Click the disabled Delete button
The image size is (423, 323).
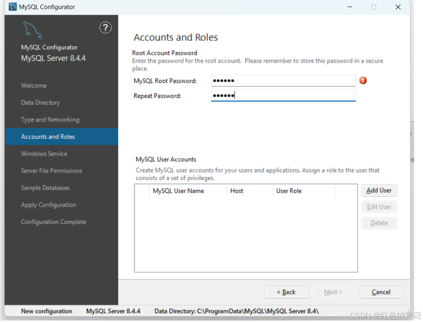coord(379,223)
